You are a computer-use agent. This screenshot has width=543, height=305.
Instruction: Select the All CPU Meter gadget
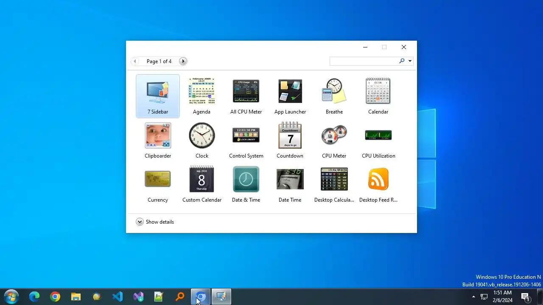pos(246,96)
